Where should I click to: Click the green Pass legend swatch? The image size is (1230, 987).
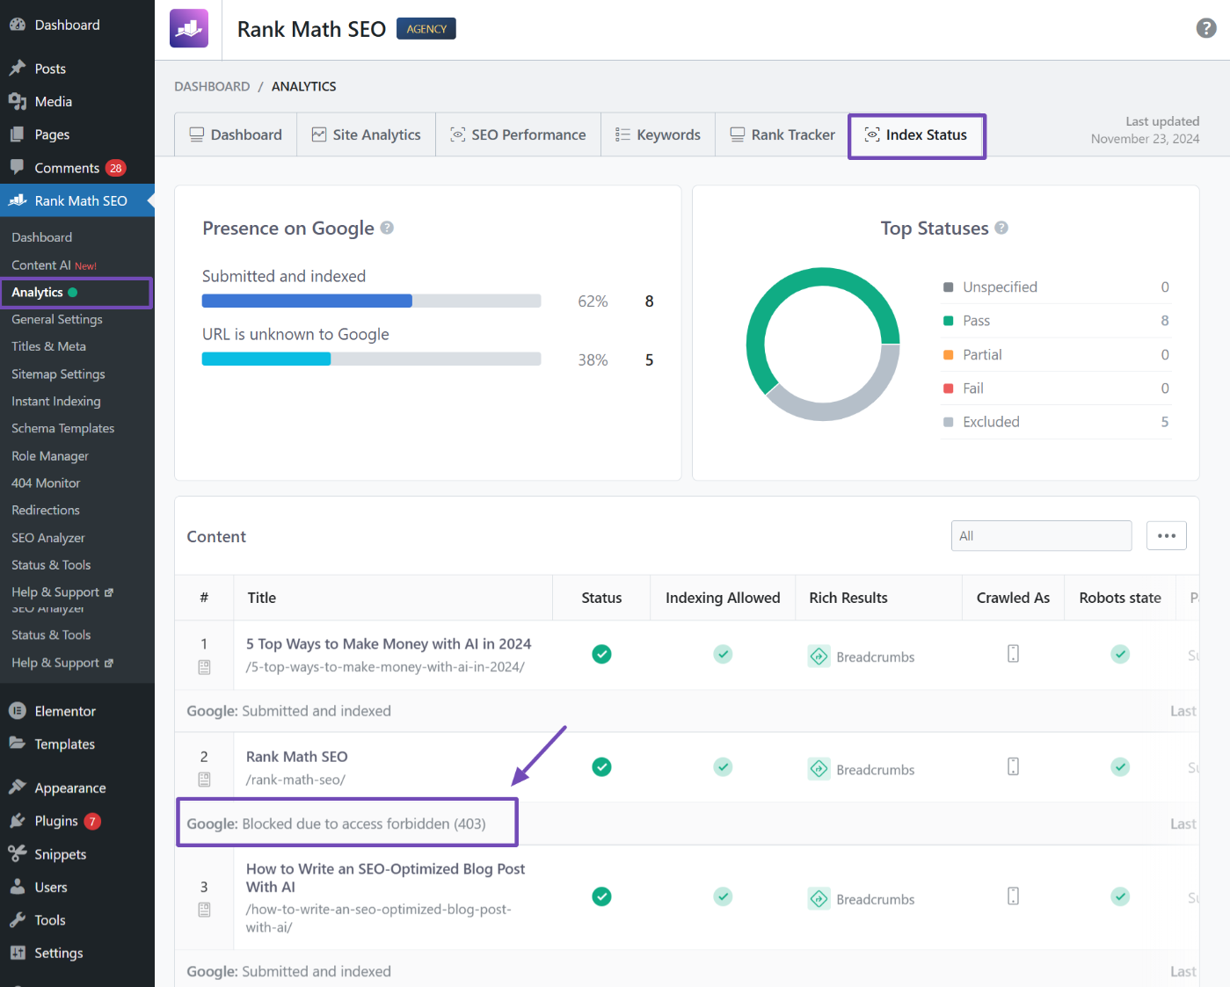tap(948, 321)
